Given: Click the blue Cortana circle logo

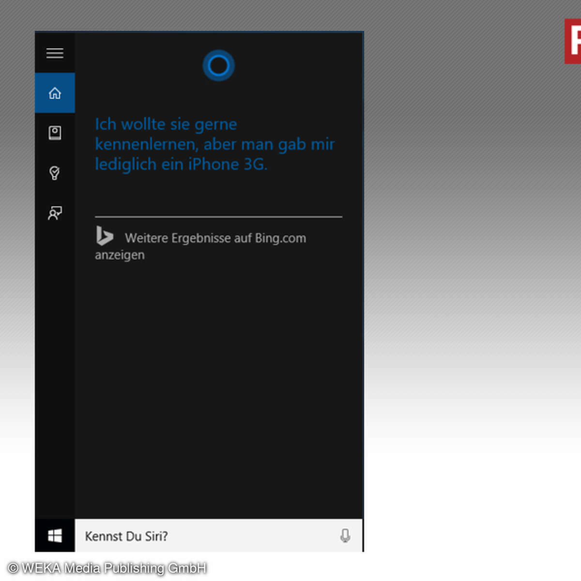Looking at the screenshot, I should [218, 65].
